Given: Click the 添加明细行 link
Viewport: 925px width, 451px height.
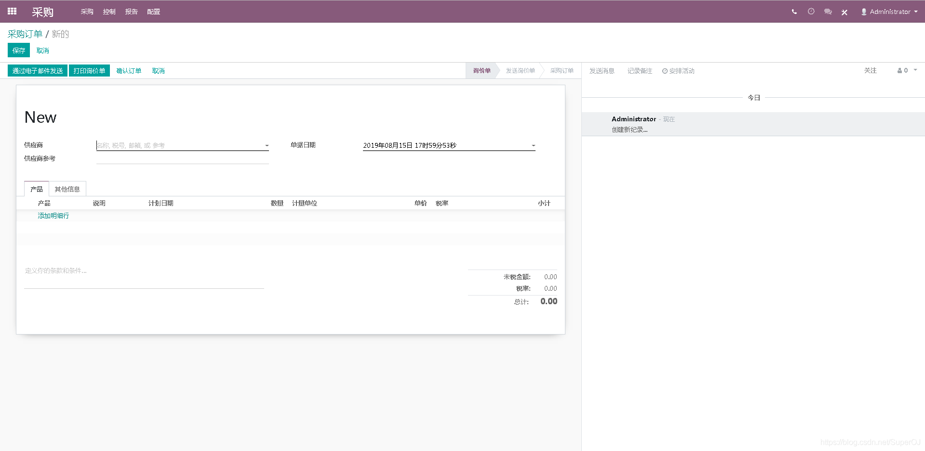Looking at the screenshot, I should point(54,216).
